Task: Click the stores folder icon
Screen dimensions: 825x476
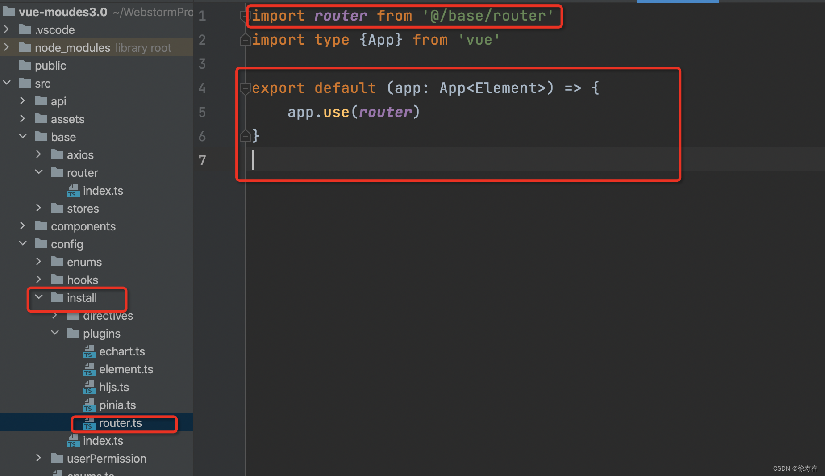Action: pyautogui.click(x=57, y=208)
